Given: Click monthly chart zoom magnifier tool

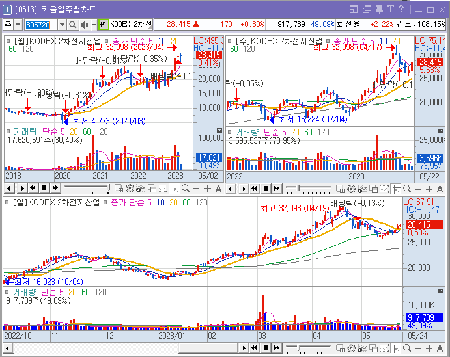Looking at the screenshot, I should pos(186,188).
